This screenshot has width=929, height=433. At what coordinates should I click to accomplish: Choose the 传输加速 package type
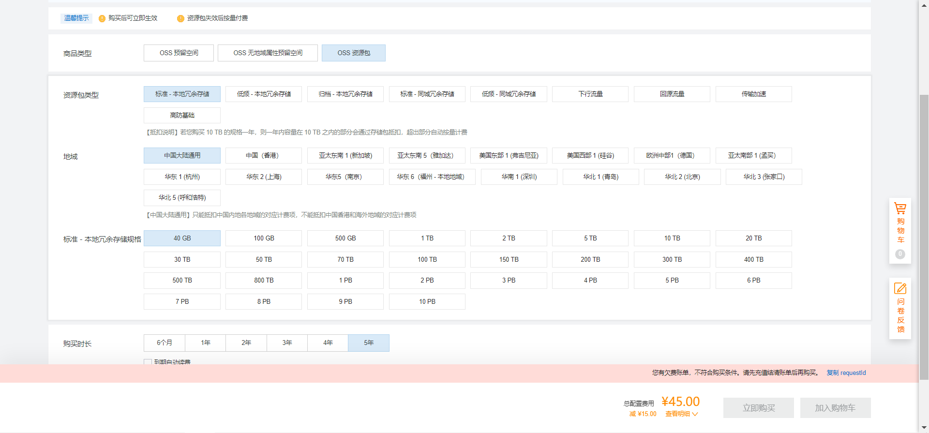pyautogui.click(x=753, y=94)
